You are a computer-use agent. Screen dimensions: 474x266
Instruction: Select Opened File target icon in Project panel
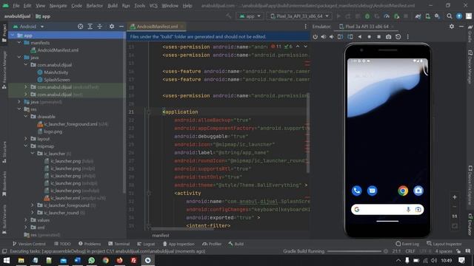(80, 27)
